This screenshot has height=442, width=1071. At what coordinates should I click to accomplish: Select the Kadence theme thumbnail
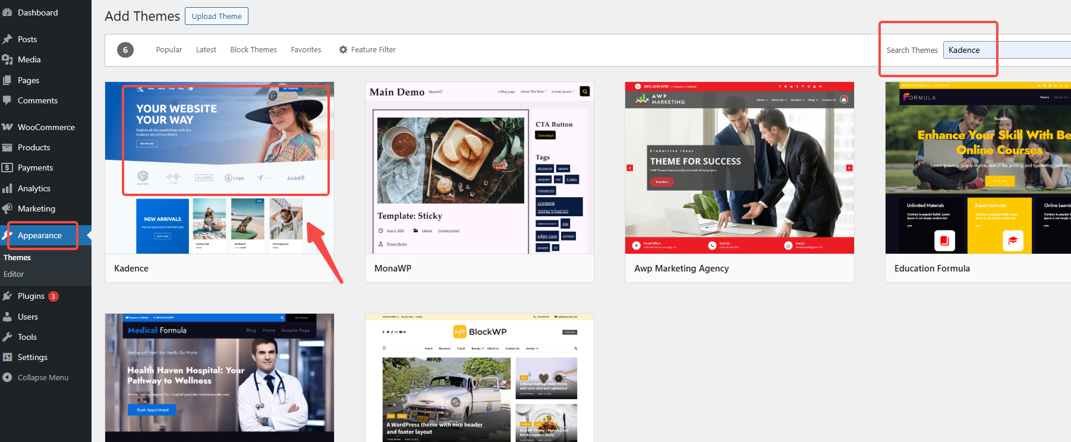219,168
